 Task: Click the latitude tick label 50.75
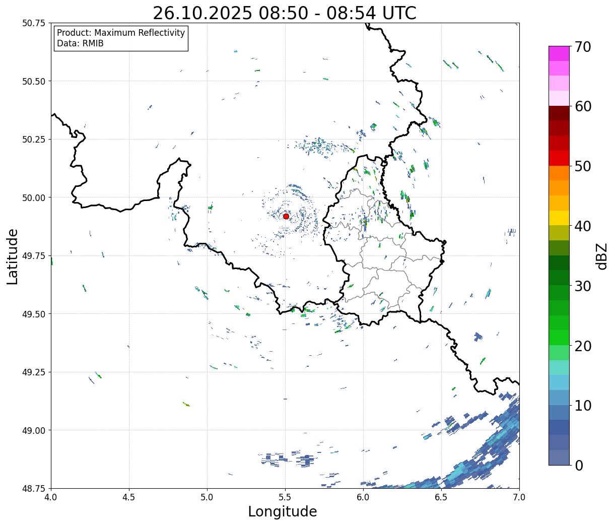click(x=34, y=23)
